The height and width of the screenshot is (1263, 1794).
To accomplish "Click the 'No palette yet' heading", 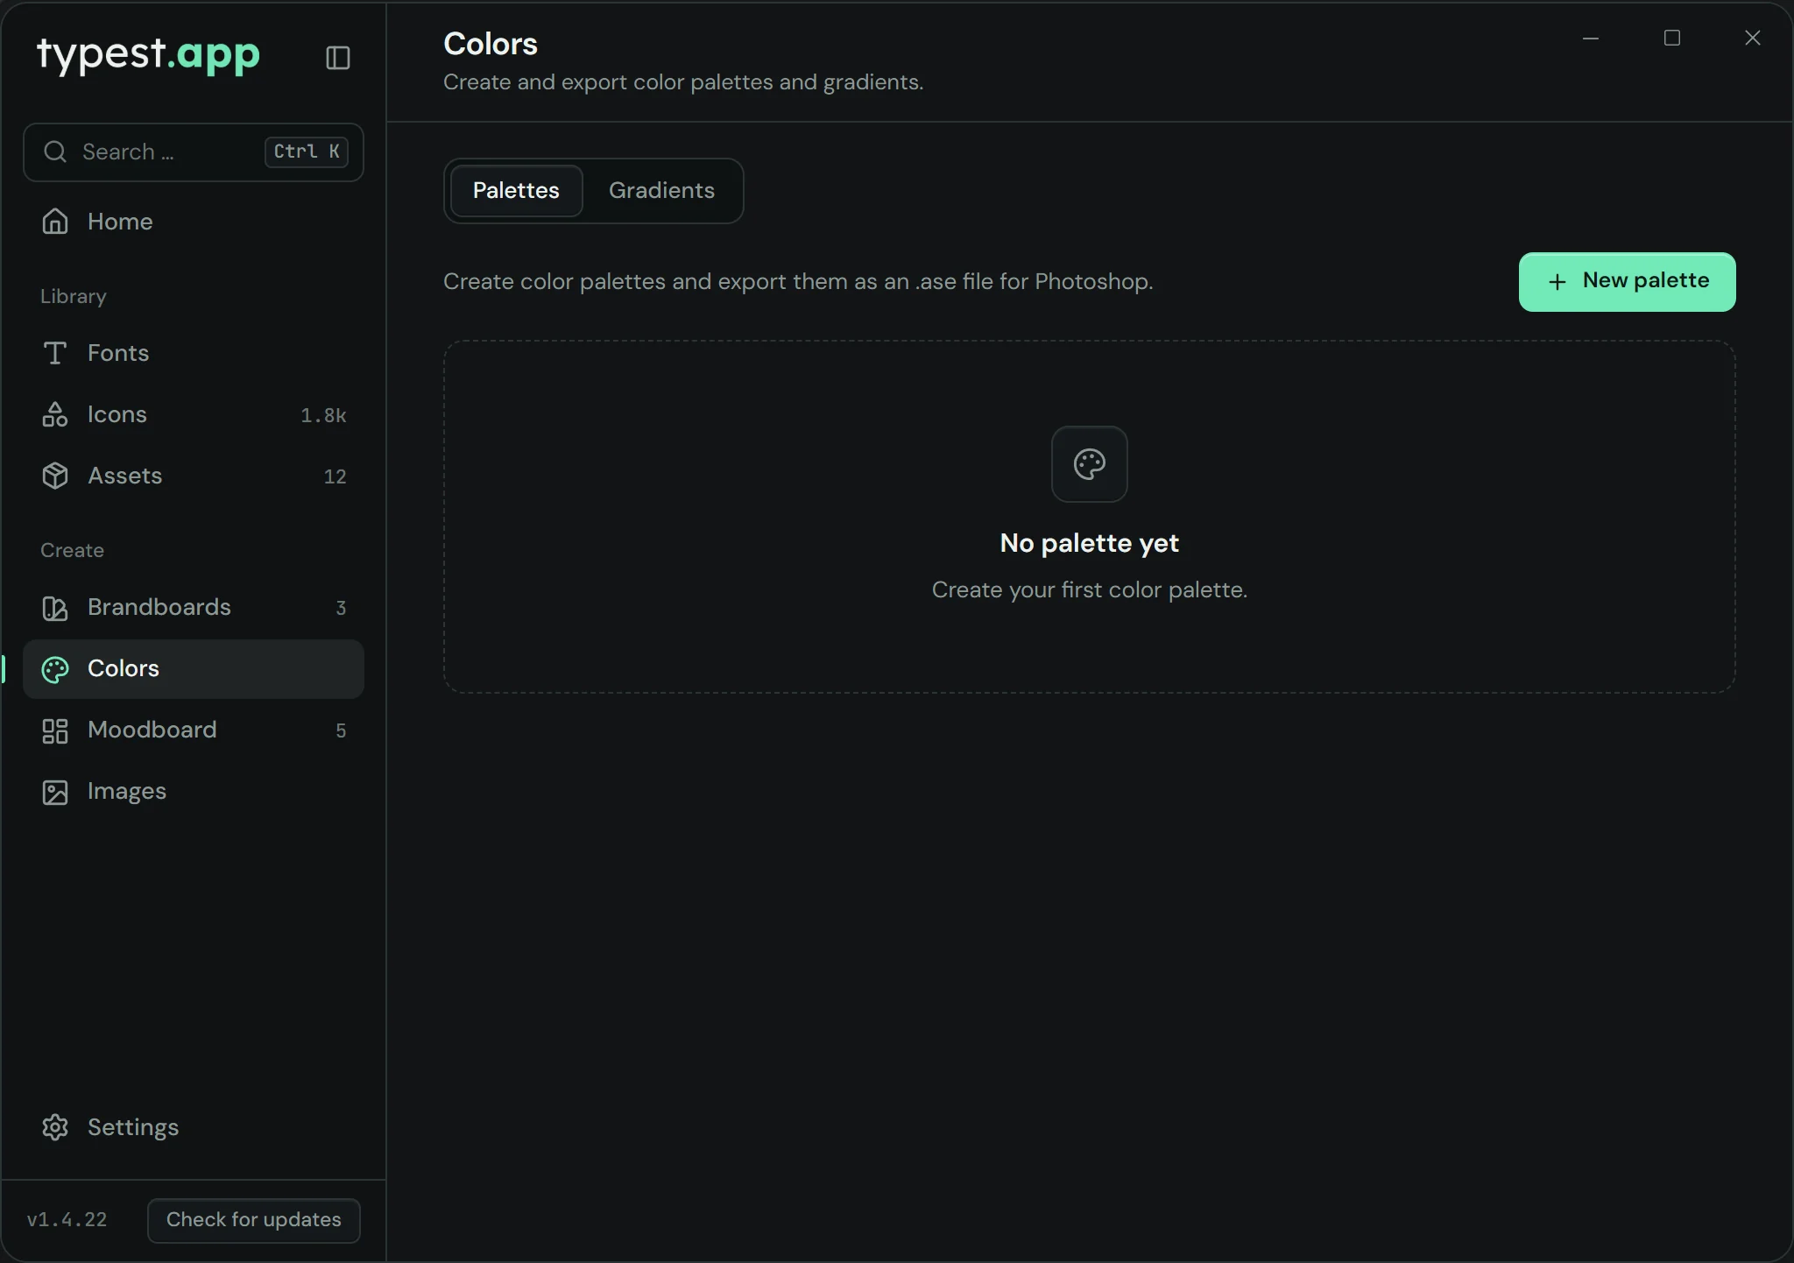I will click(x=1089, y=543).
